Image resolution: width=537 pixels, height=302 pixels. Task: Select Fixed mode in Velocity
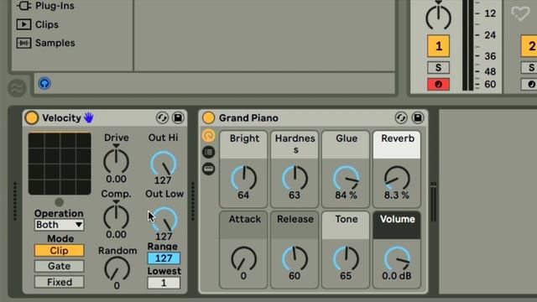pyautogui.click(x=59, y=282)
